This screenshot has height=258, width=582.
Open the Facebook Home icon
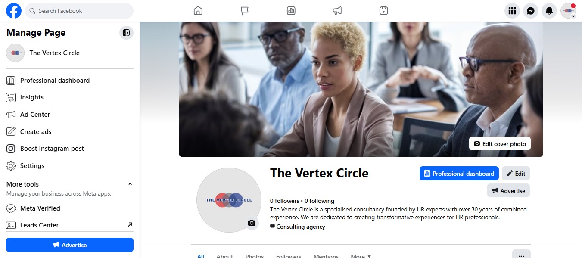click(x=198, y=11)
